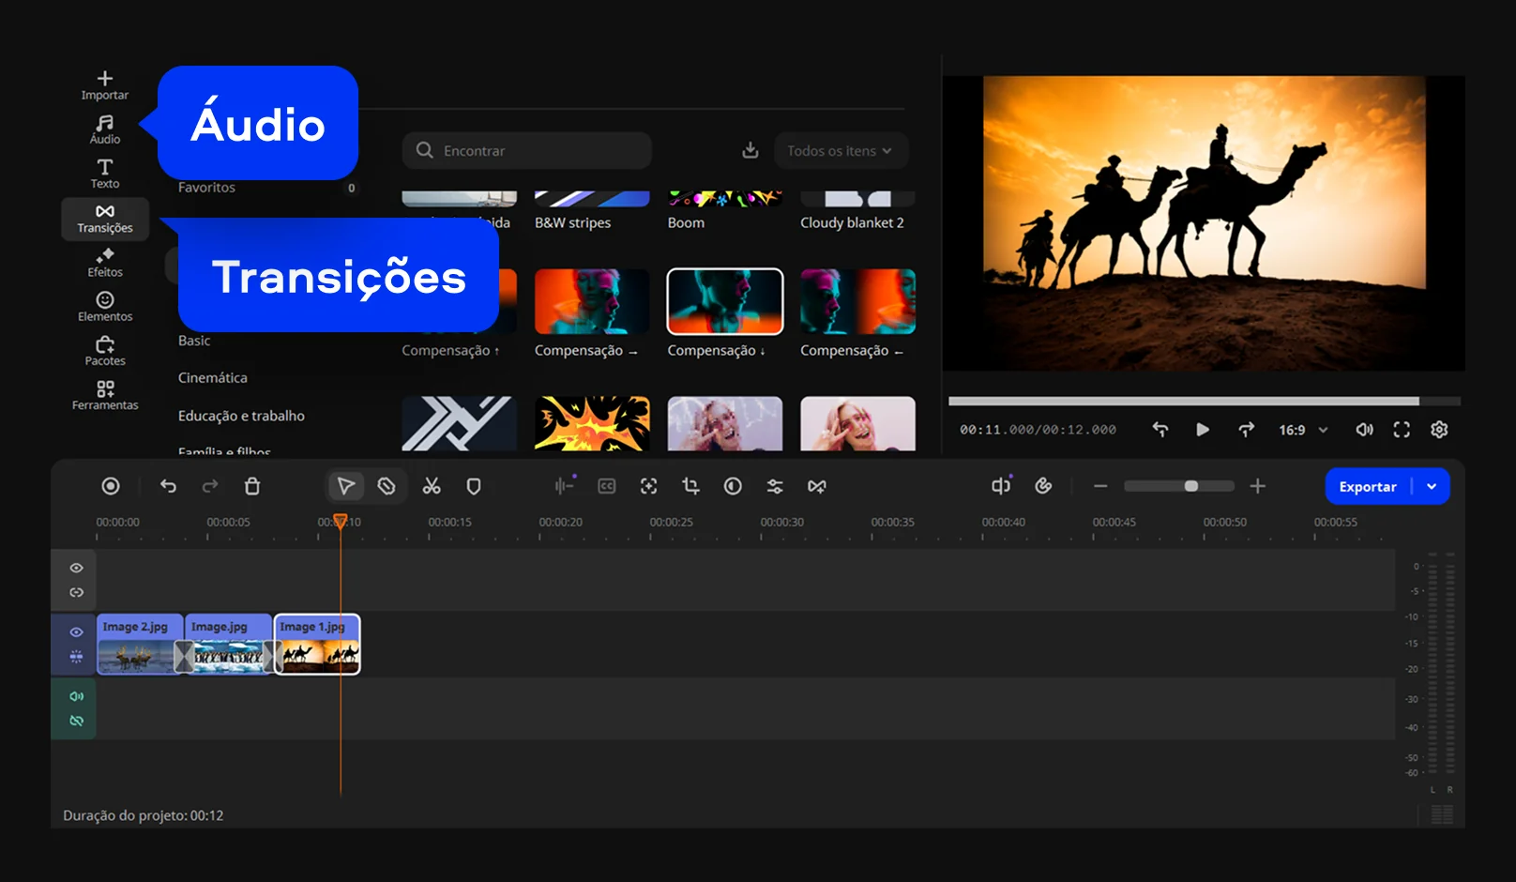The width and height of the screenshot is (1516, 882).
Task: Select the Cinemática category
Action: point(213,377)
